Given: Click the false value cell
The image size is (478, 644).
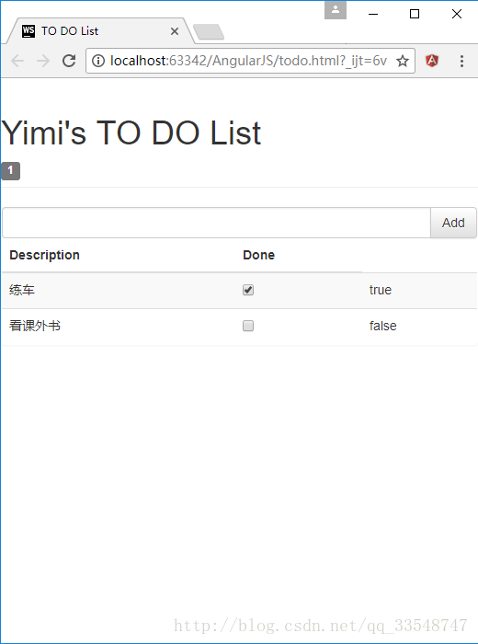Looking at the screenshot, I should pyautogui.click(x=382, y=326).
